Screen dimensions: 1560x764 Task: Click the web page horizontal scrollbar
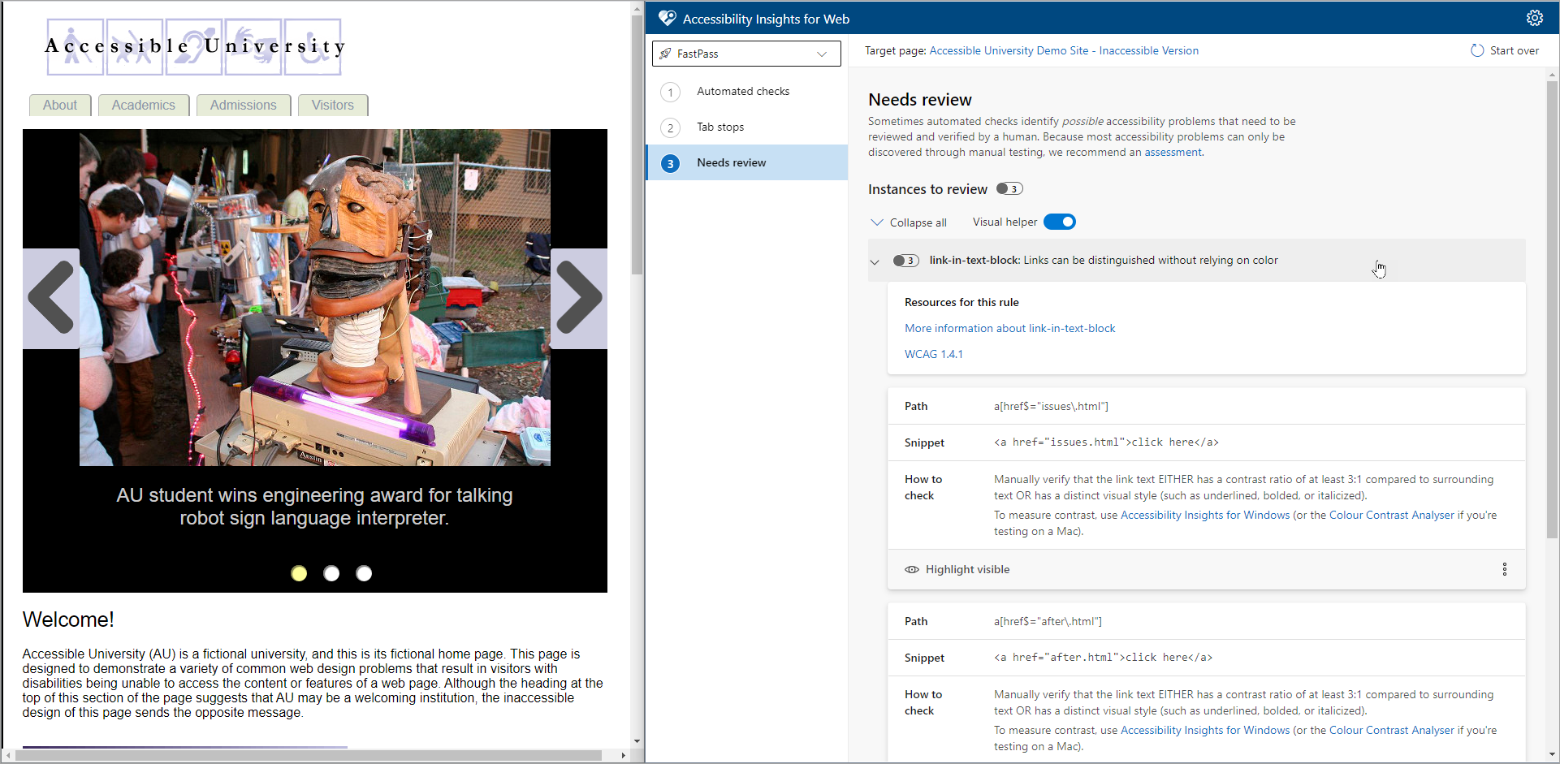(309, 755)
